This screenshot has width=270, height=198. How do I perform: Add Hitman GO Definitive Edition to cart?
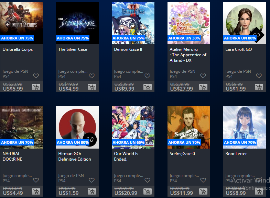point(92,191)
